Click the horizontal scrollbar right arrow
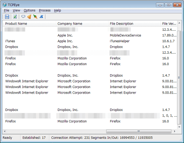Image resolution: width=184 pixels, height=143 pixels. tap(174, 131)
